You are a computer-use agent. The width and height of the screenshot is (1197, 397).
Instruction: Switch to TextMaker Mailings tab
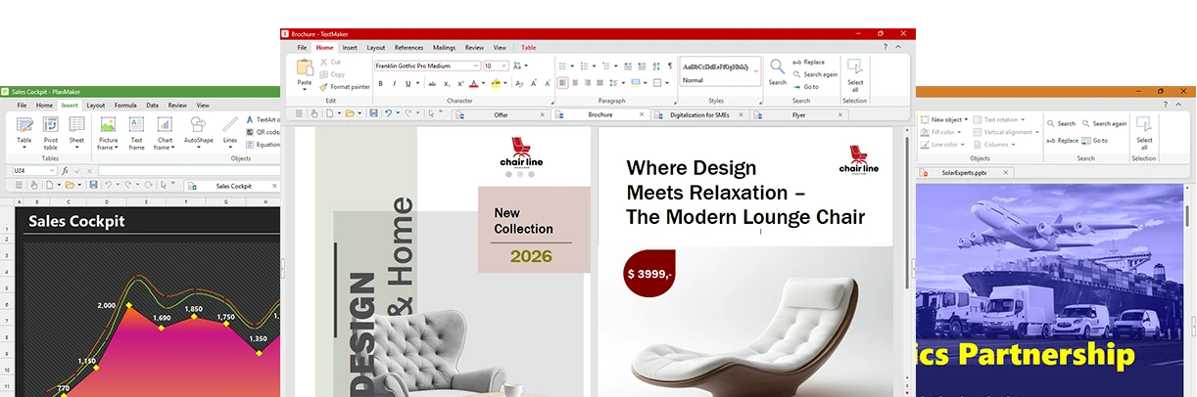pyautogui.click(x=444, y=47)
